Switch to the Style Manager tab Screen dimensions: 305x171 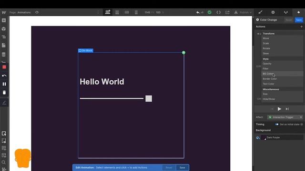[x=286, y=12]
